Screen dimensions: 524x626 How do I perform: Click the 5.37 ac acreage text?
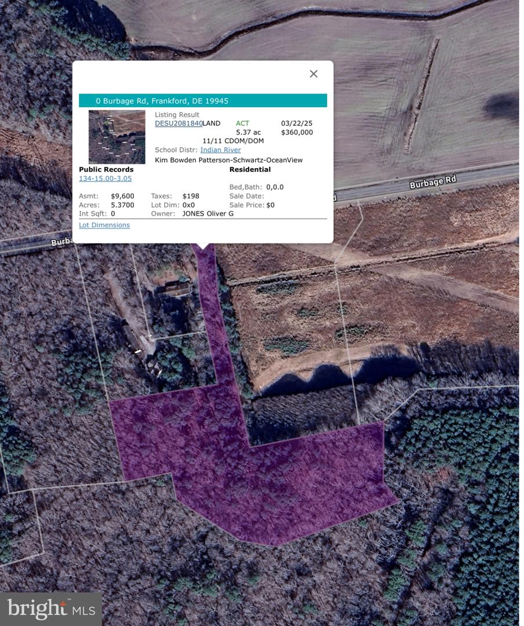pyautogui.click(x=248, y=132)
